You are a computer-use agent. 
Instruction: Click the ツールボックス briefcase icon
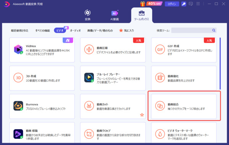pos(142,13)
